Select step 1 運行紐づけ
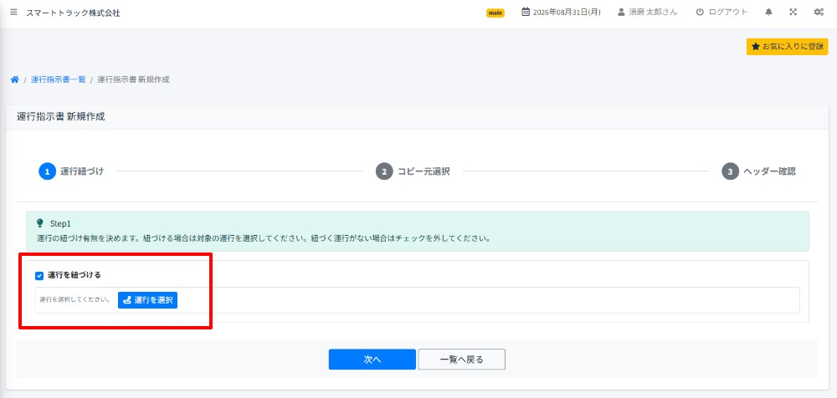 tap(71, 171)
